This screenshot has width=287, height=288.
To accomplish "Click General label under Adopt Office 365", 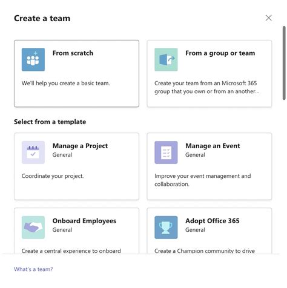I will pyautogui.click(x=195, y=230).
